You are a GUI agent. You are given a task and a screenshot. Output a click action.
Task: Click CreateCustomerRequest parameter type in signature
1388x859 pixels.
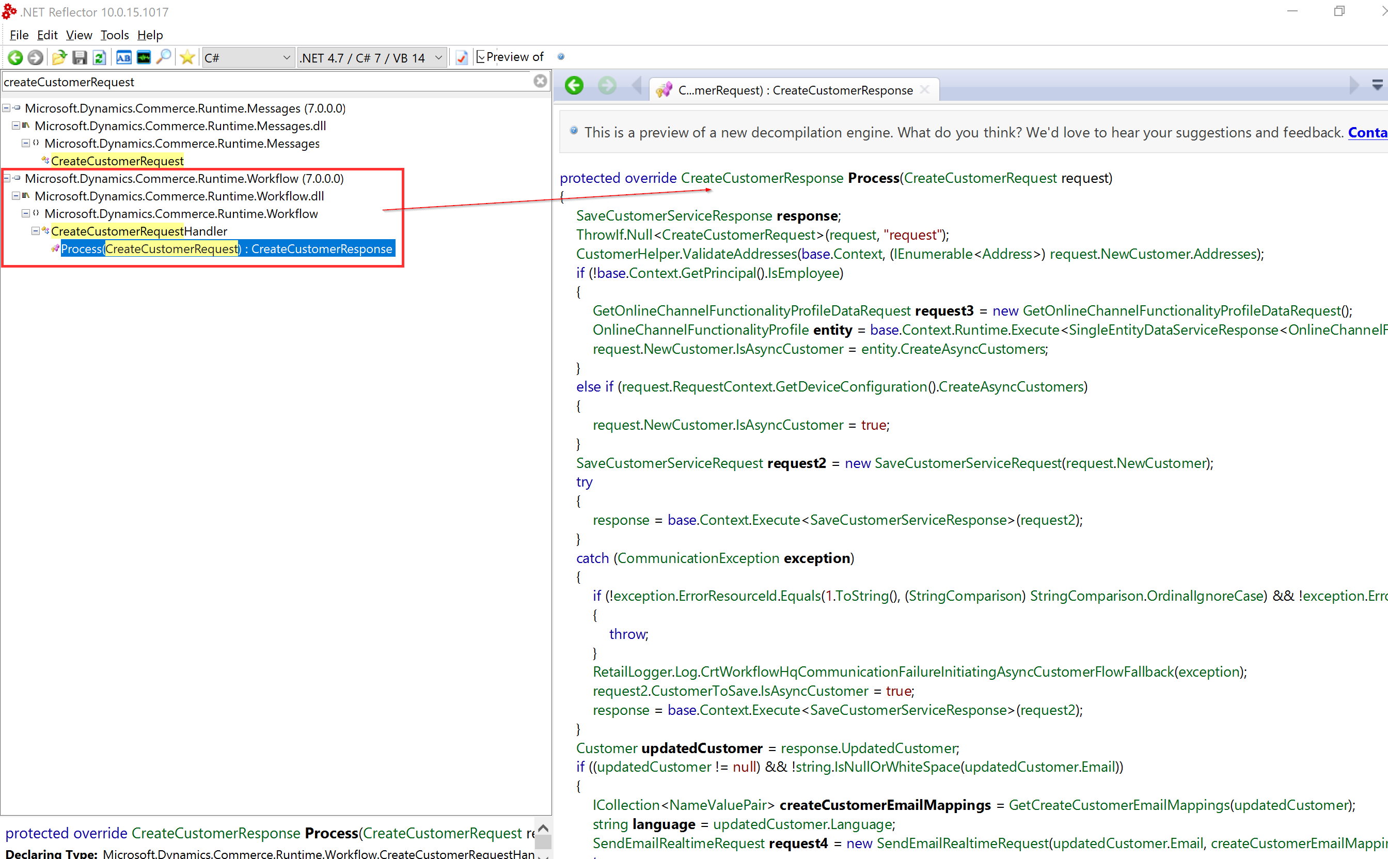coord(980,178)
